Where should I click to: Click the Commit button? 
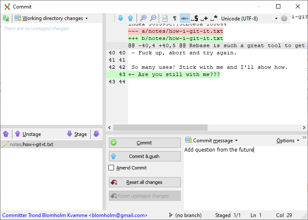(x=145, y=143)
